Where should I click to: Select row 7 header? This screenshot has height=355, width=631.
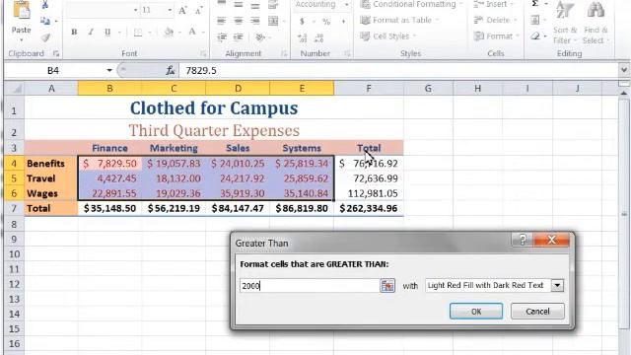pyautogui.click(x=14, y=208)
